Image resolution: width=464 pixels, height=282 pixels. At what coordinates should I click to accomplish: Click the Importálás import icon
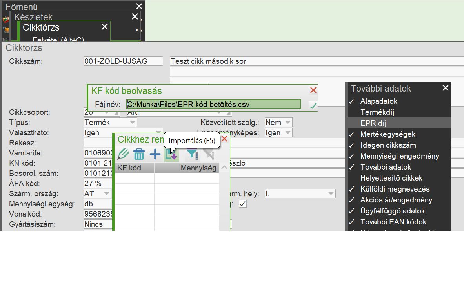pyautogui.click(x=171, y=154)
